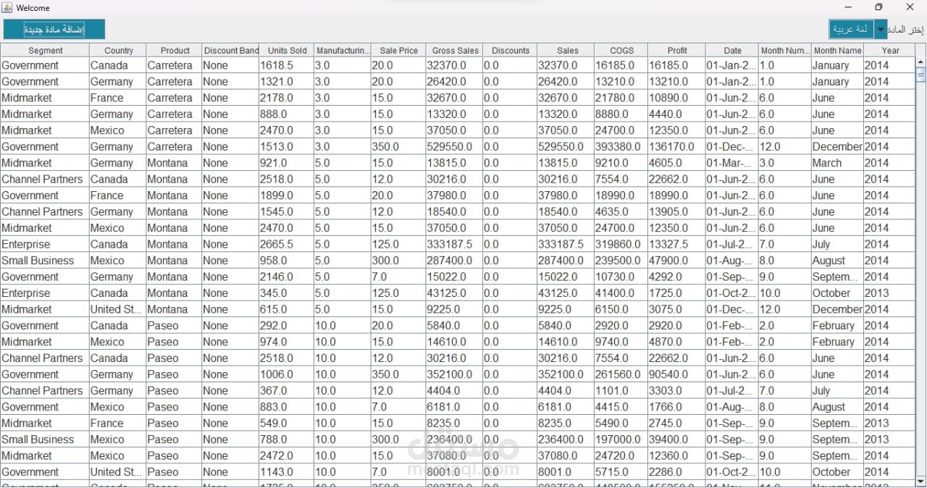The width and height of the screenshot is (927, 488).
Task: Click the Year column header
Action: click(890, 51)
